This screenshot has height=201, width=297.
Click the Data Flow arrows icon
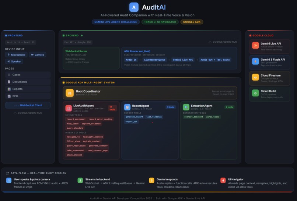tap(8, 173)
